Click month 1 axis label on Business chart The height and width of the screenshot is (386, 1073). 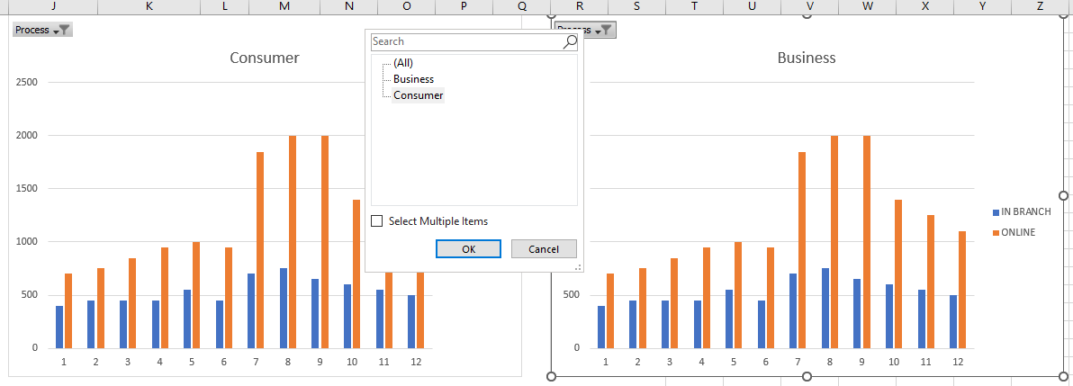pos(605,362)
